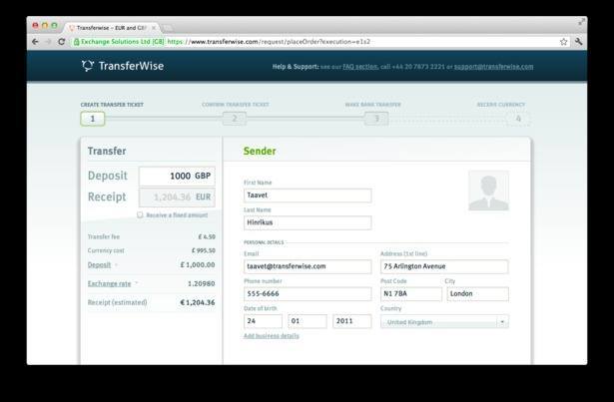The height and width of the screenshot is (402, 614).
Task: Click the support@transferwise.com email link
Action: [493, 67]
